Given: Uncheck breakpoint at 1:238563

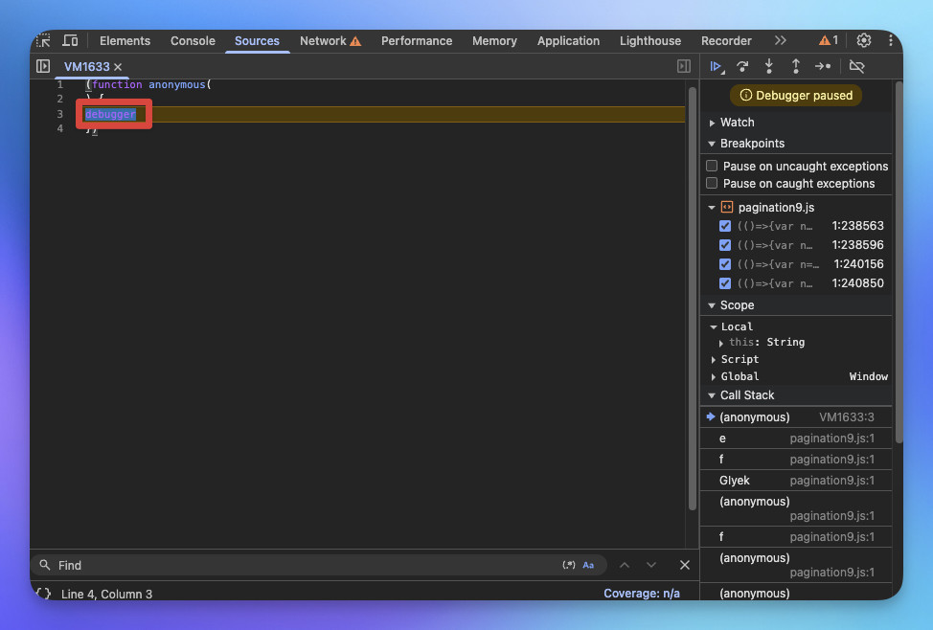Looking at the screenshot, I should tap(725, 226).
